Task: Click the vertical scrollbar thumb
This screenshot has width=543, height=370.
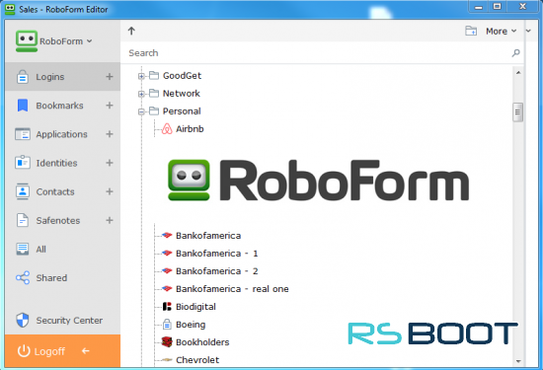Action: (x=517, y=112)
